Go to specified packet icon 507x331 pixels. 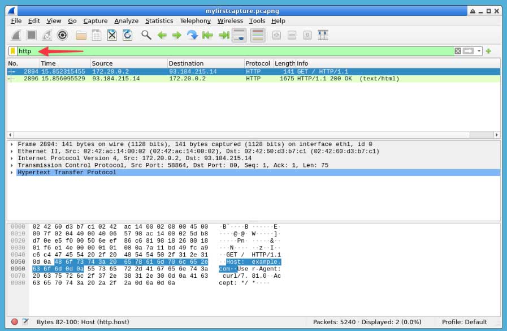click(192, 35)
